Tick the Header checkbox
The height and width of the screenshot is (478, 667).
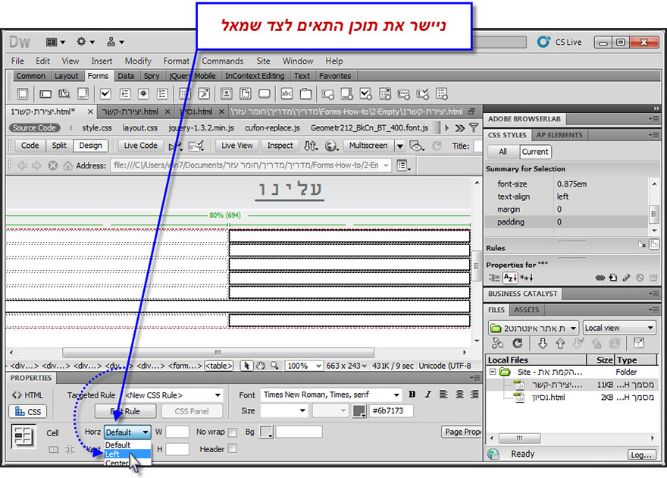(x=232, y=448)
